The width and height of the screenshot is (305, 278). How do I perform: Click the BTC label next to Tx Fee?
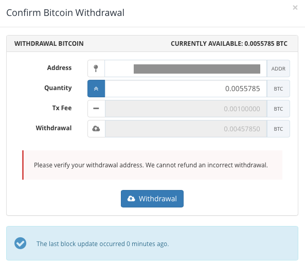(x=278, y=109)
